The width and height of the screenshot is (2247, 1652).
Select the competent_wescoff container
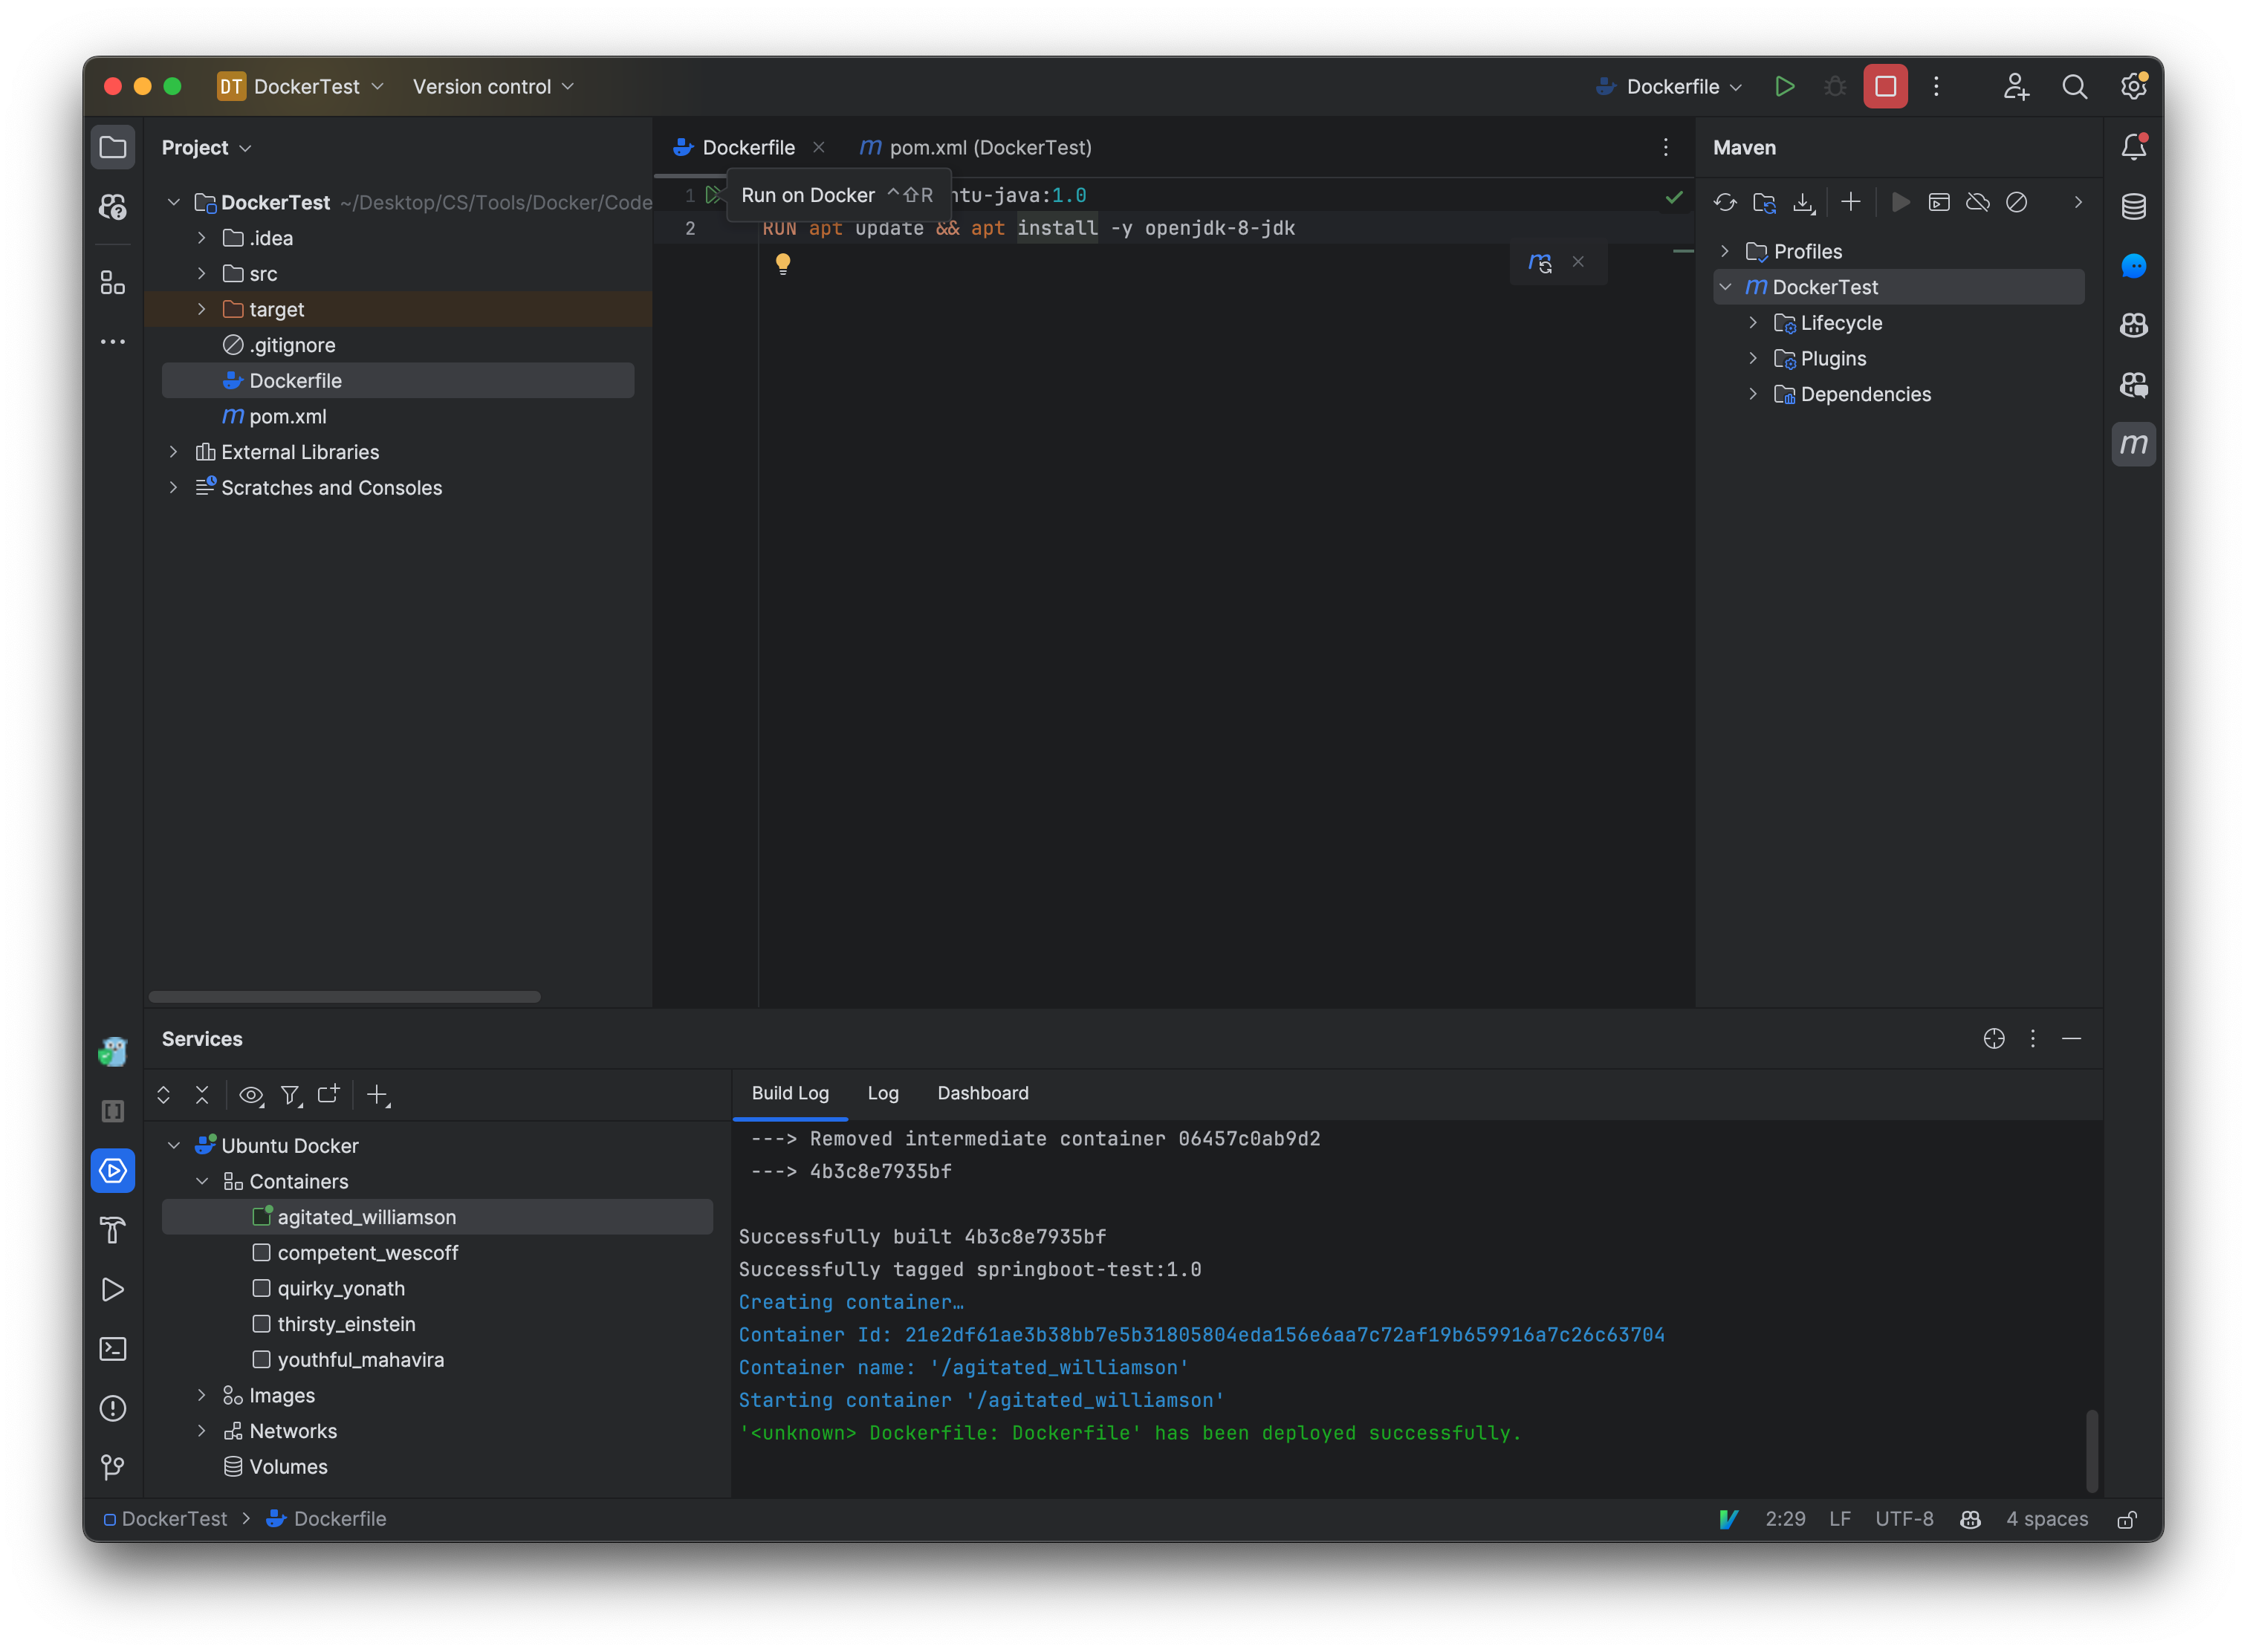coord(437,1253)
